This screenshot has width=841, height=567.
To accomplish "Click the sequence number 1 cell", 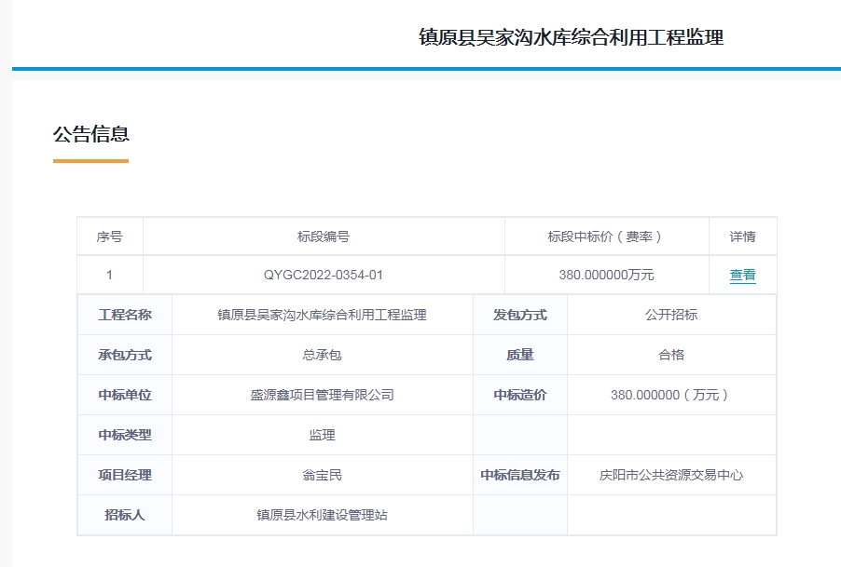I will tap(109, 276).
